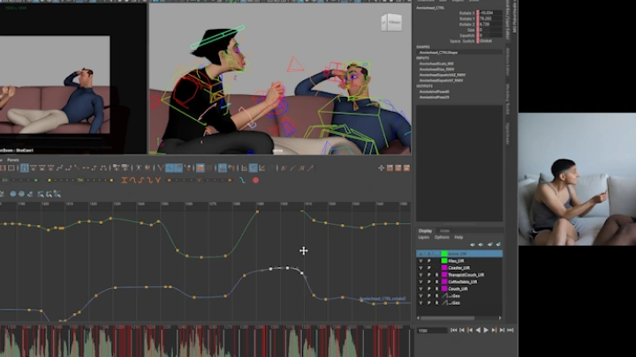636x357 pixels.
Task: Switch to the Display tab
Action: coord(425,231)
